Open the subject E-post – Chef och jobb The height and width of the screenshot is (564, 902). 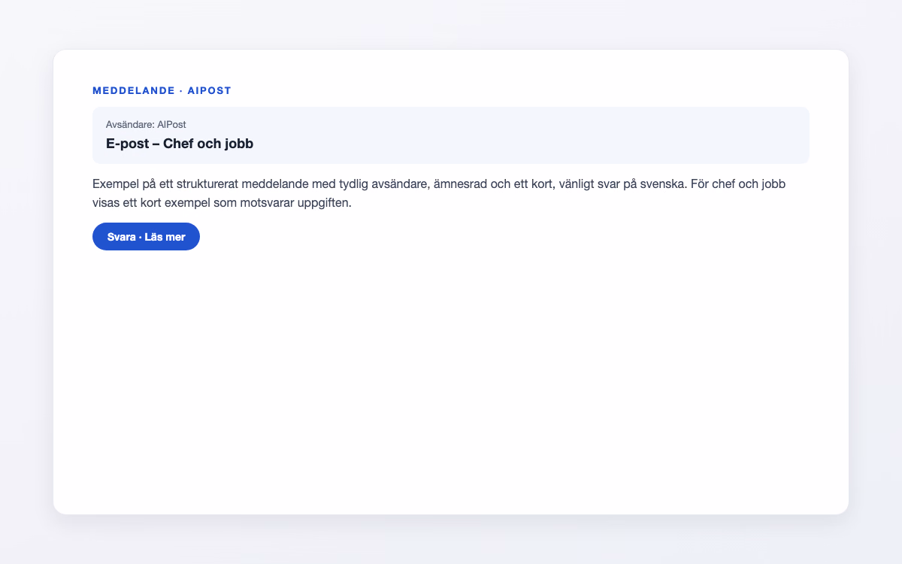180,144
